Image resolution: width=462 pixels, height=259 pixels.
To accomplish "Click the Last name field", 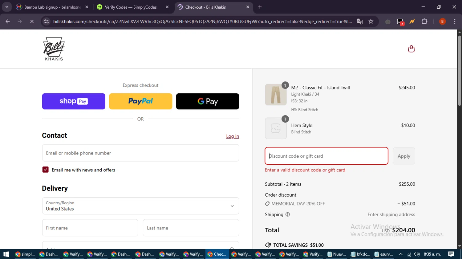I will pyautogui.click(x=191, y=228).
